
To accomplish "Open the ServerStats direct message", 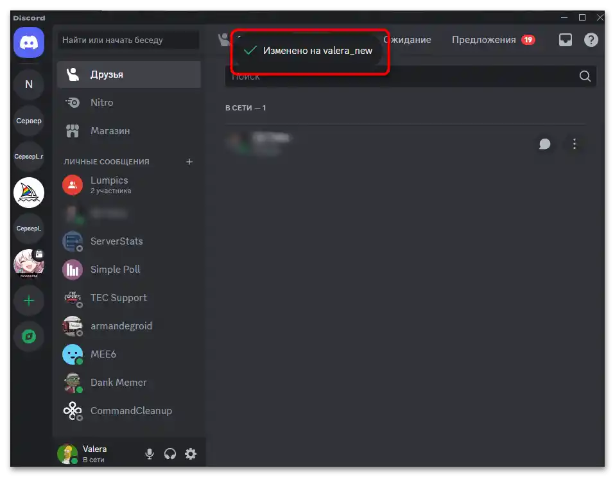I will (128, 241).
